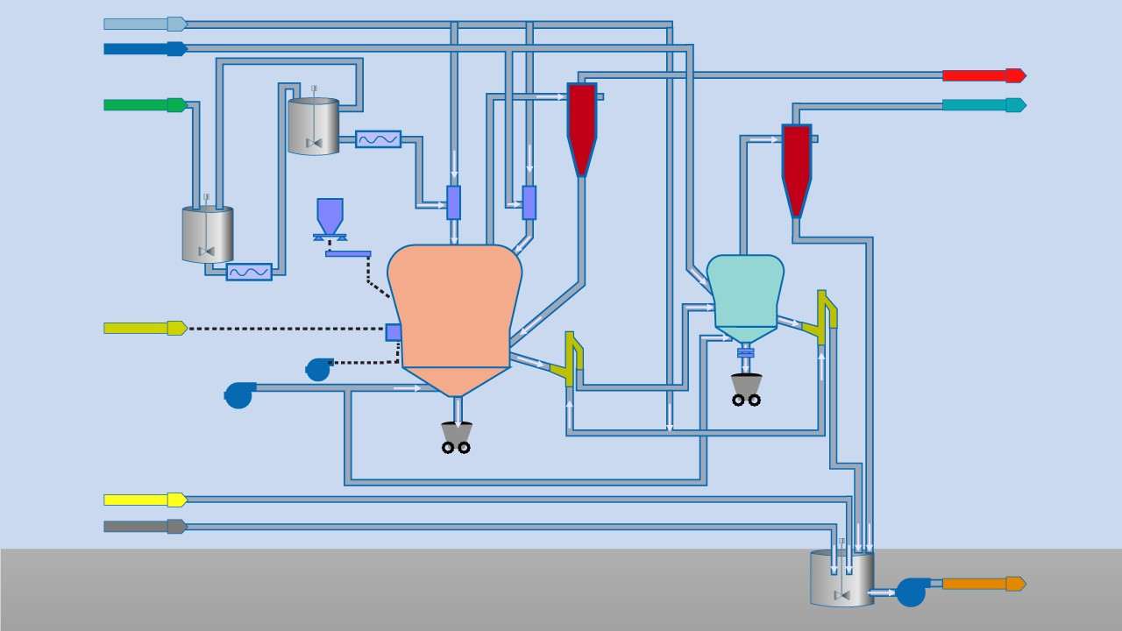
Task: Select the right purple injector above reactor
Action: pyautogui.click(x=529, y=202)
